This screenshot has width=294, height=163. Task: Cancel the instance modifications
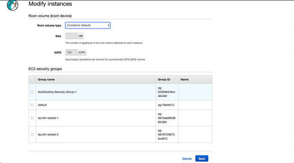[187, 159]
